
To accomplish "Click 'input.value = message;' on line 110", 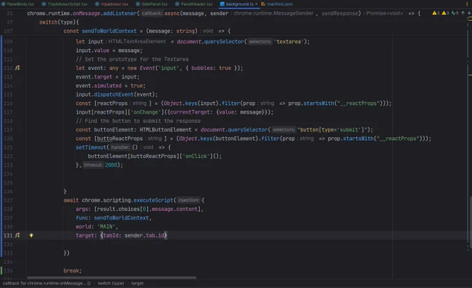I will pos(109,51).
